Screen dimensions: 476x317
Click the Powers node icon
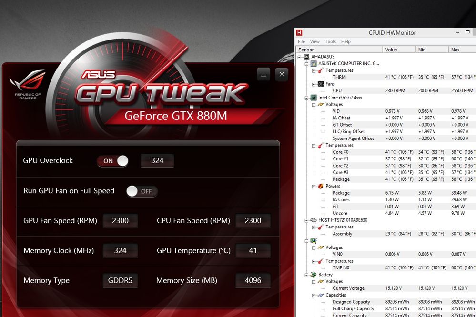coord(321,186)
